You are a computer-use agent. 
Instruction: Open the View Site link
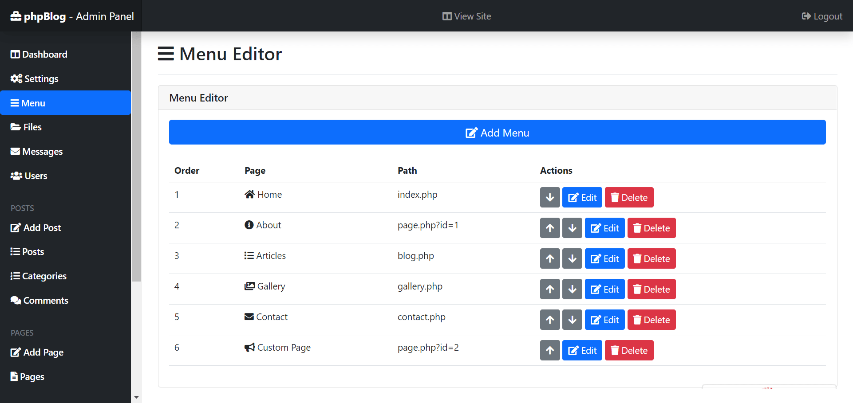466,16
